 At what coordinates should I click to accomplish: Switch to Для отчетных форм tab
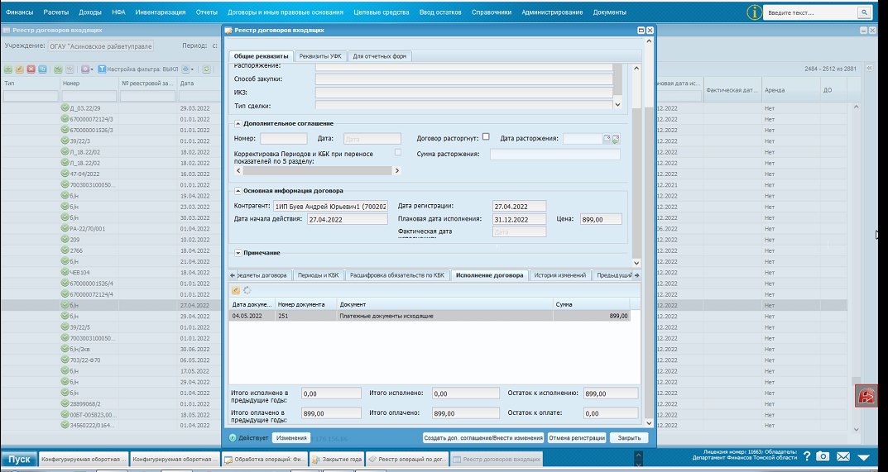point(379,56)
